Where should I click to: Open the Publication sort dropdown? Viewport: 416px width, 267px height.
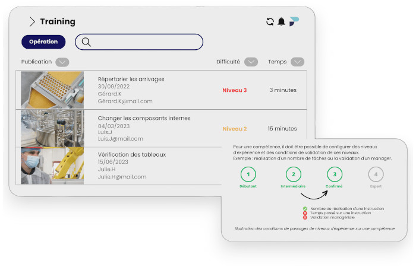pos(62,62)
